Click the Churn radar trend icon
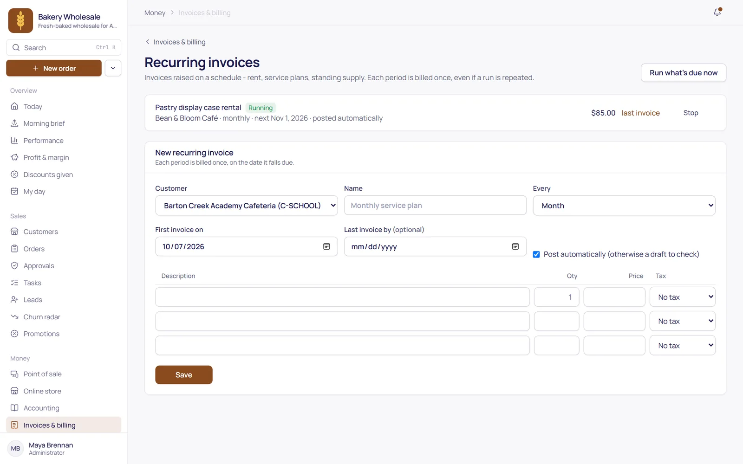Viewport: 743px width, 464px height. tap(14, 316)
